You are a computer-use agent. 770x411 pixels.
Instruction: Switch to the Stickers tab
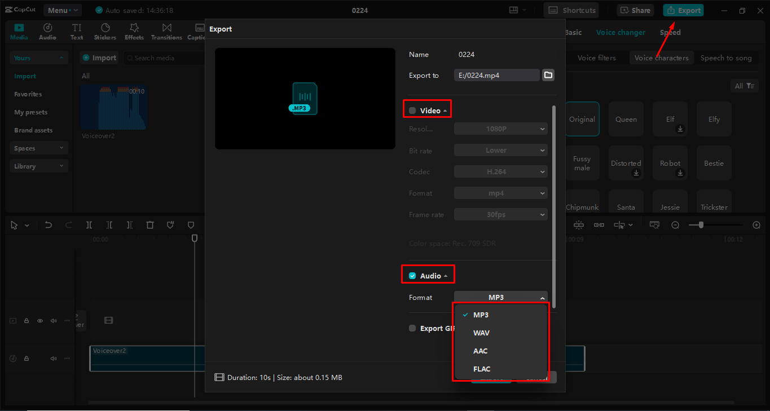(105, 32)
